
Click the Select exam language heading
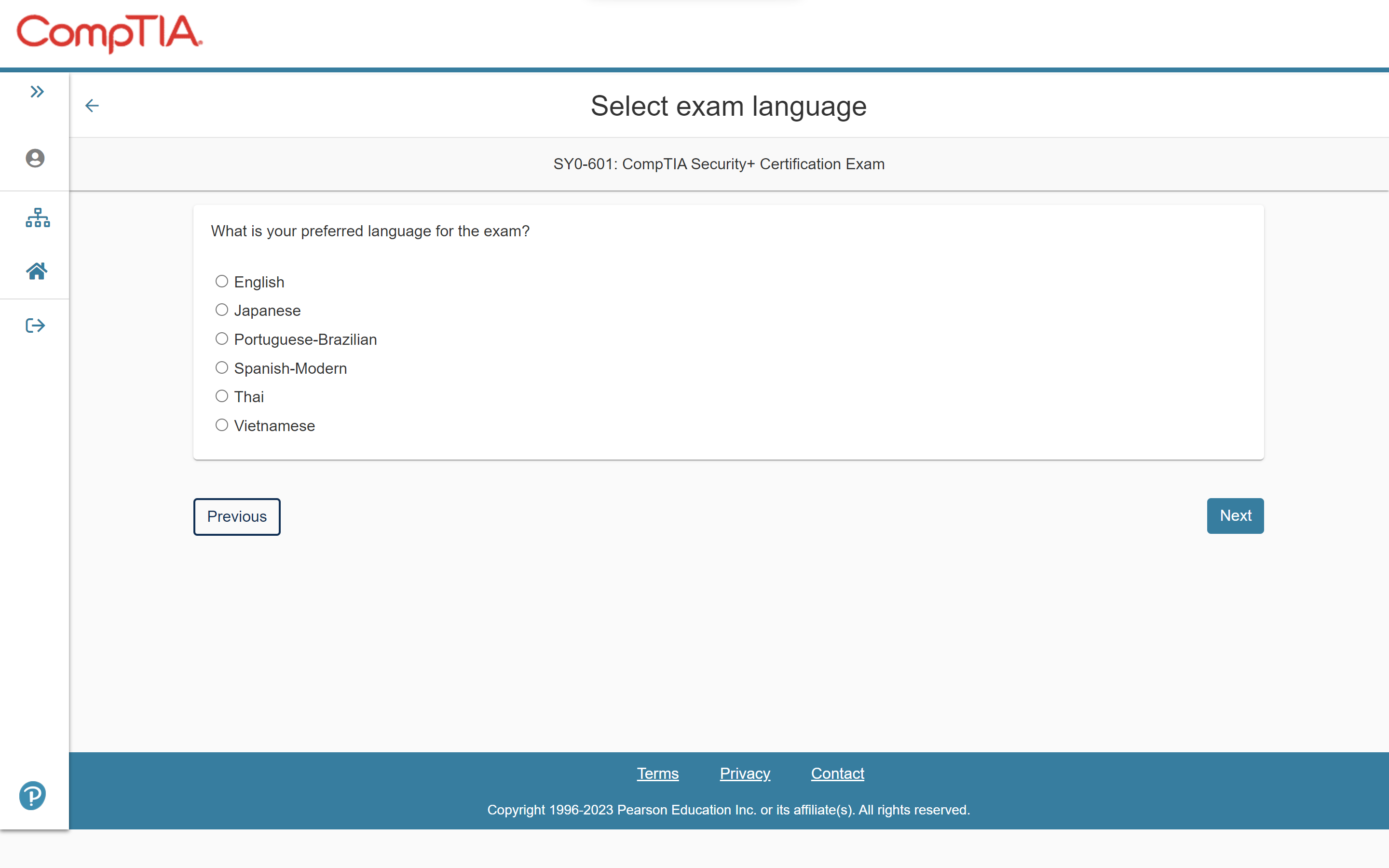728,106
